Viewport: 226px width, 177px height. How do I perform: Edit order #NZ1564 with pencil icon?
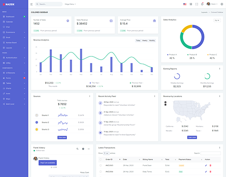click(206, 172)
